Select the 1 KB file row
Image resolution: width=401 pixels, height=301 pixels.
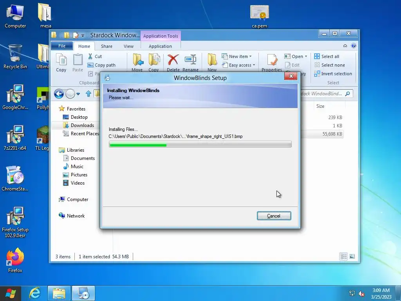(x=322, y=126)
